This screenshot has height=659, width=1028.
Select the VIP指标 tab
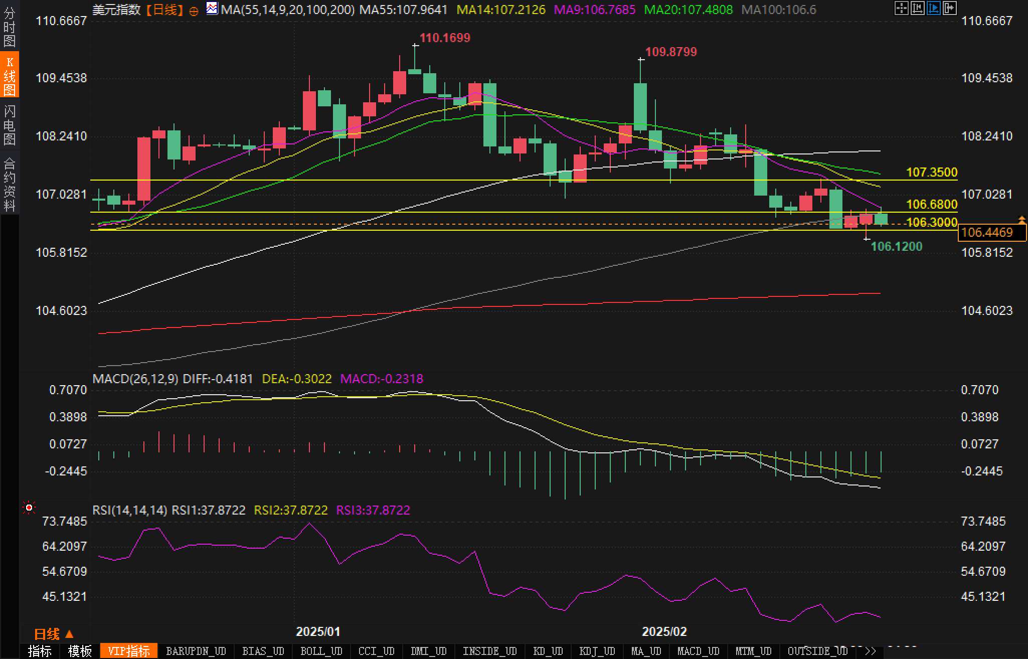pos(129,651)
